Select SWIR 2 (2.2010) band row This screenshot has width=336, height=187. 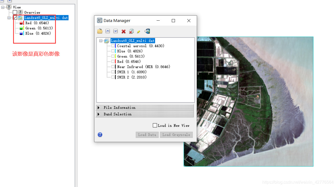pyautogui.click(x=132, y=77)
